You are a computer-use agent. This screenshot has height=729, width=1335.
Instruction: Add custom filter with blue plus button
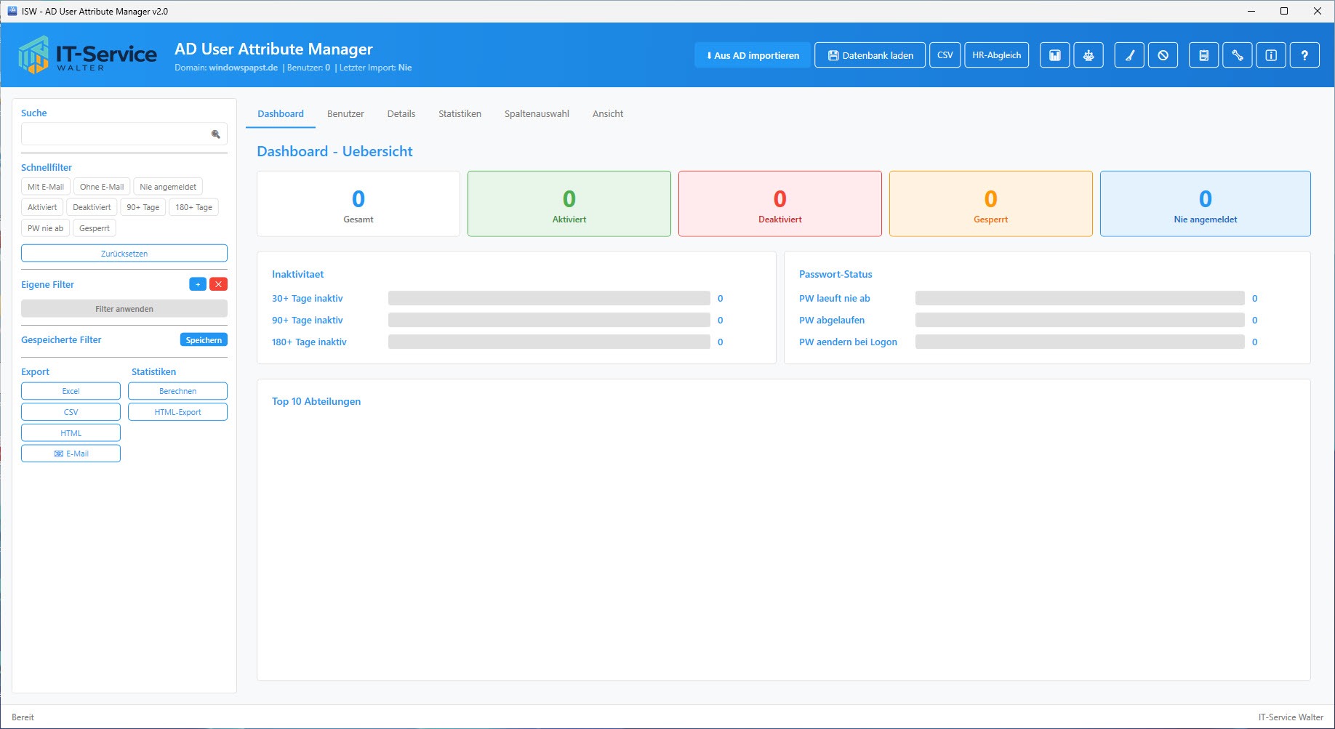click(x=197, y=284)
